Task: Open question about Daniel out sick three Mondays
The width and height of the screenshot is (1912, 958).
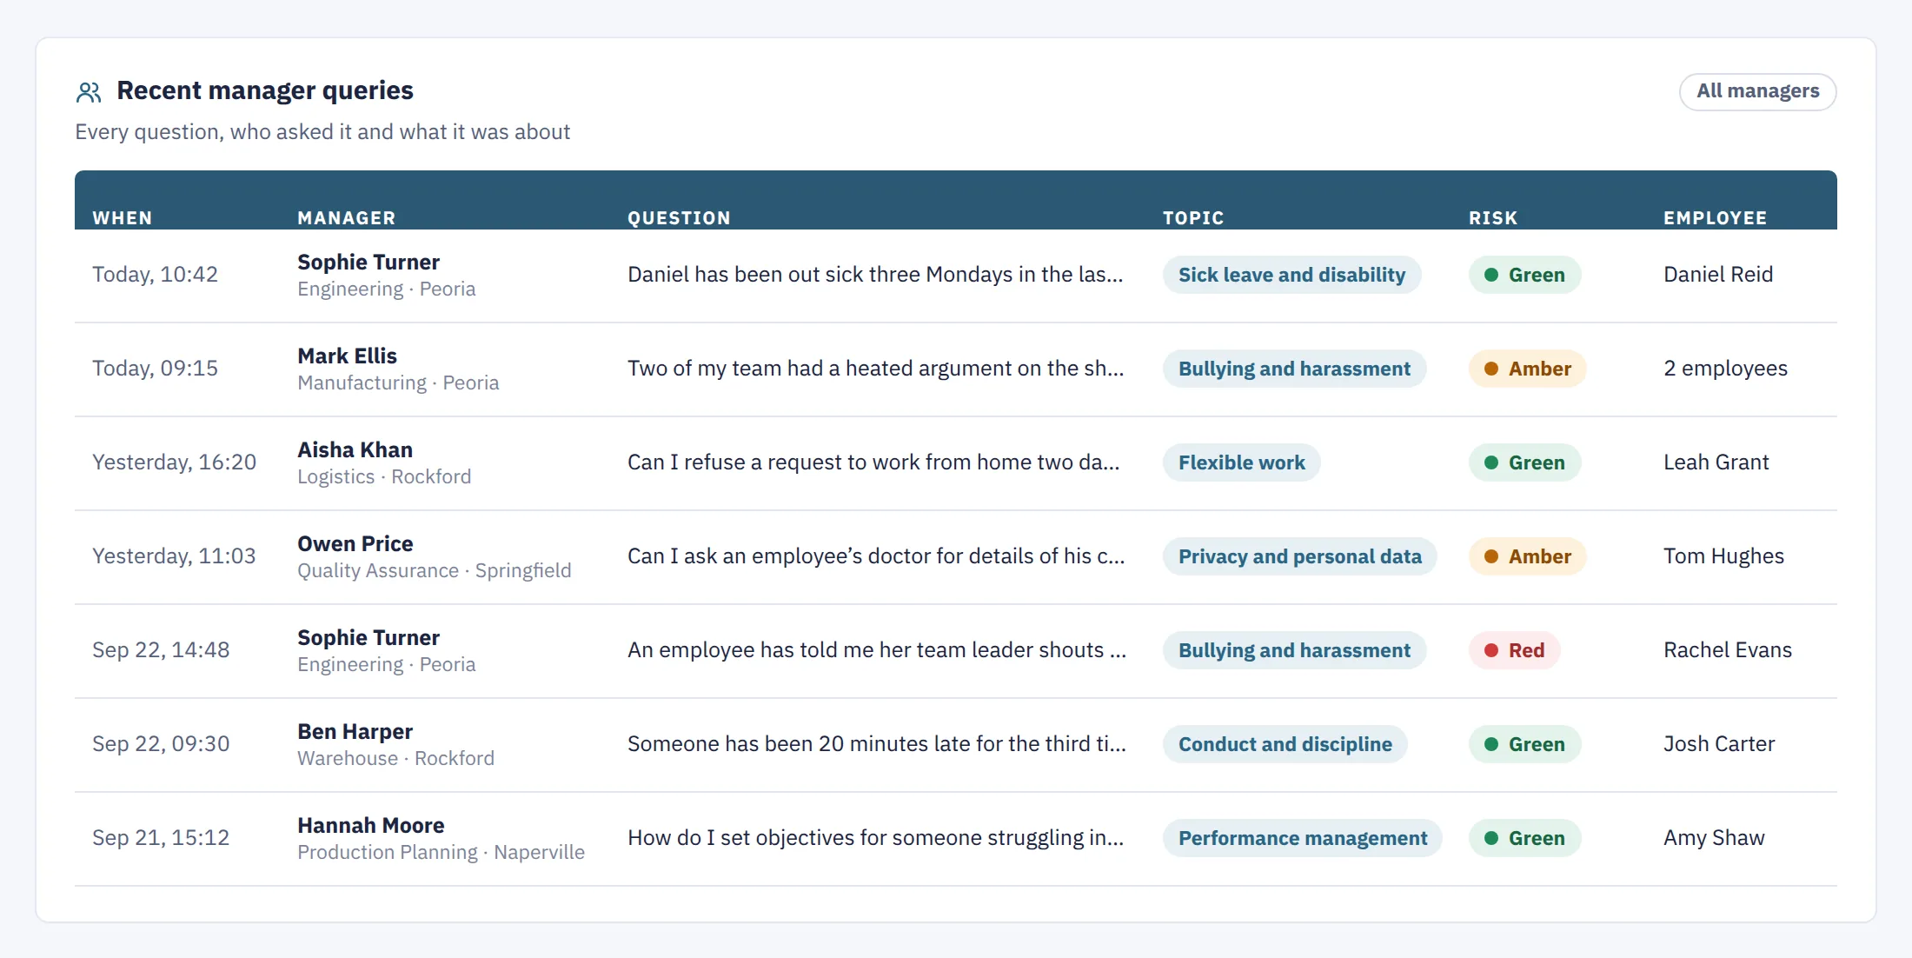Action: [875, 275]
